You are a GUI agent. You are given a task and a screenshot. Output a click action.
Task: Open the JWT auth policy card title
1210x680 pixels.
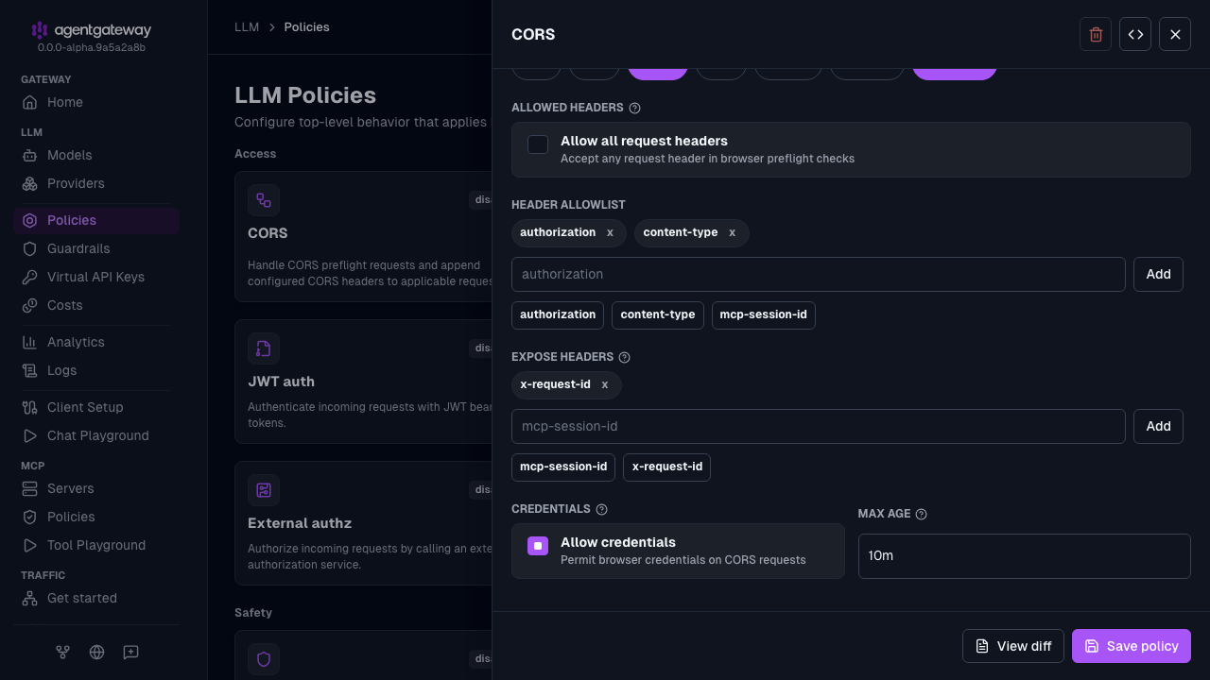(x=281, y=382)
